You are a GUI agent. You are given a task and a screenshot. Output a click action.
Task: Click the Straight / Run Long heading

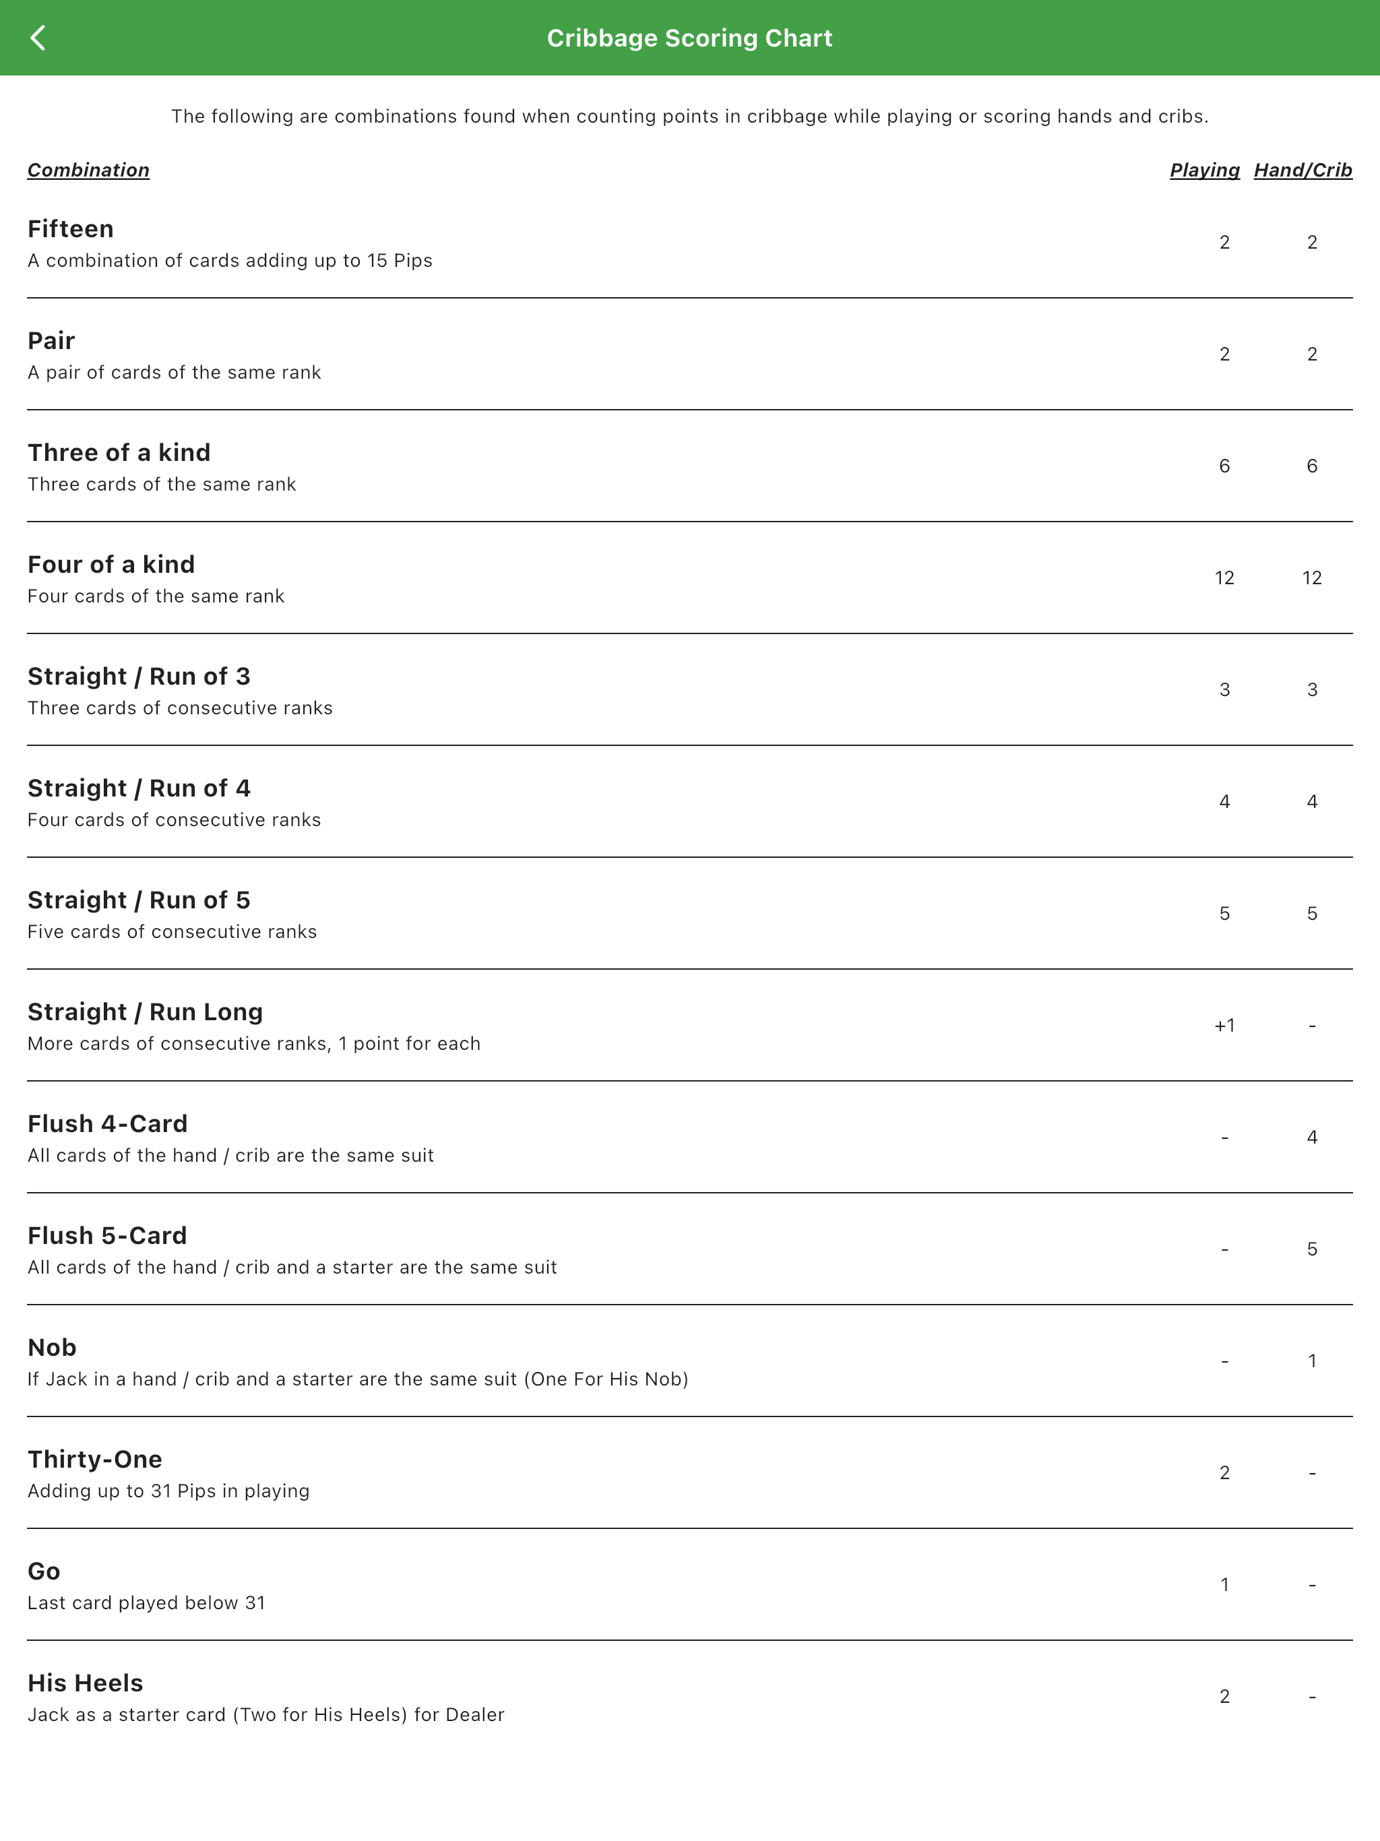click(145, 1012)
